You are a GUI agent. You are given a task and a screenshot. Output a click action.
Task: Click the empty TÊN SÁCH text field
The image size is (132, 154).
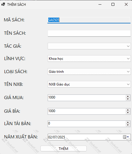89,34
